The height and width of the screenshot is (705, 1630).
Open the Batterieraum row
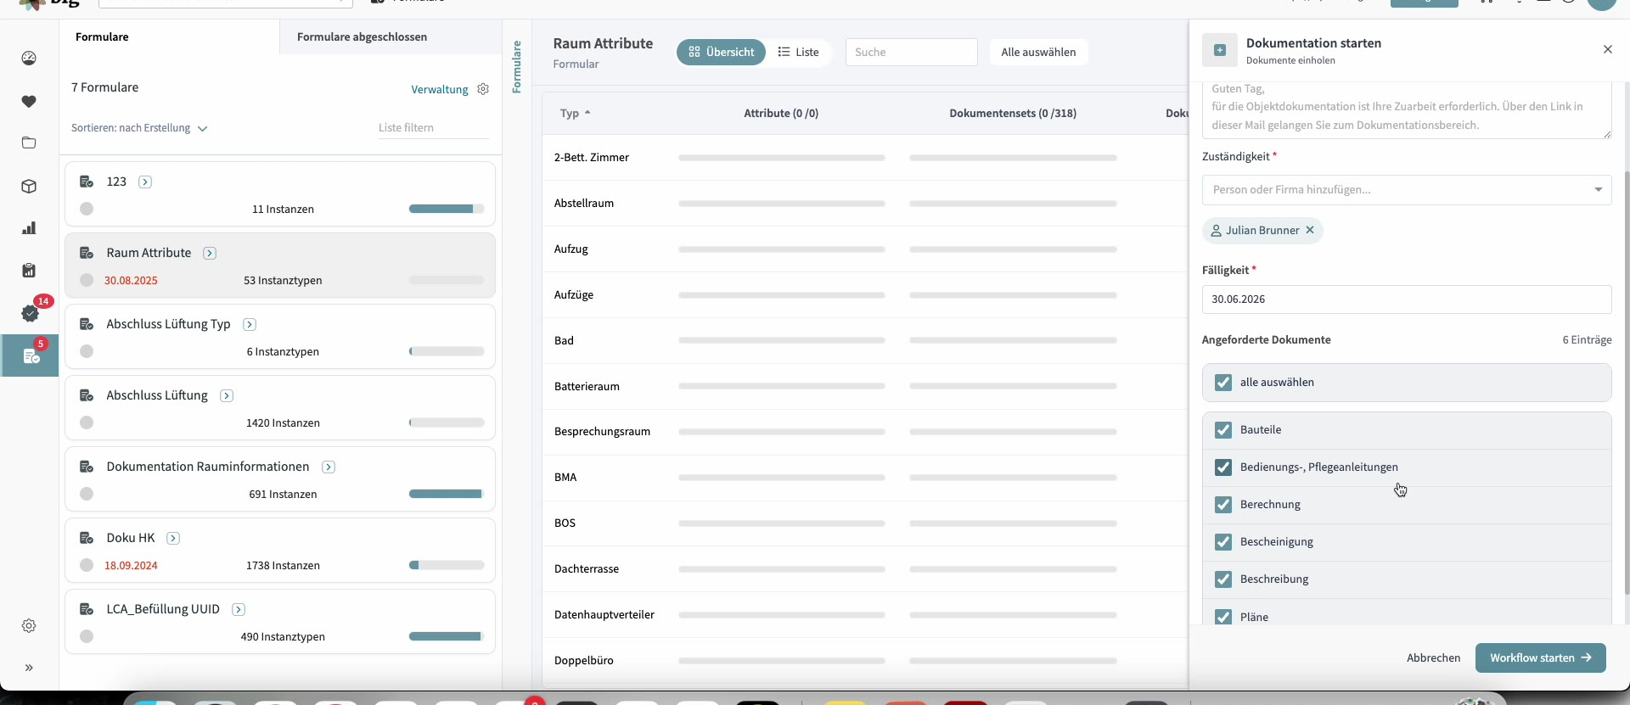coord(865,386)
